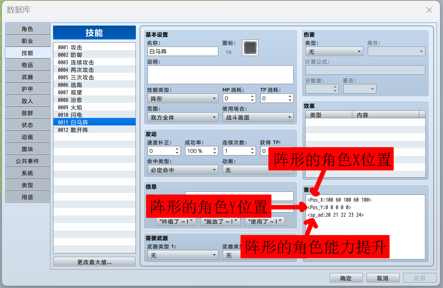Image resolution: width=443 pixels, height=288 pixels.
Task: Open the 动画 tab
Action: 28,137
